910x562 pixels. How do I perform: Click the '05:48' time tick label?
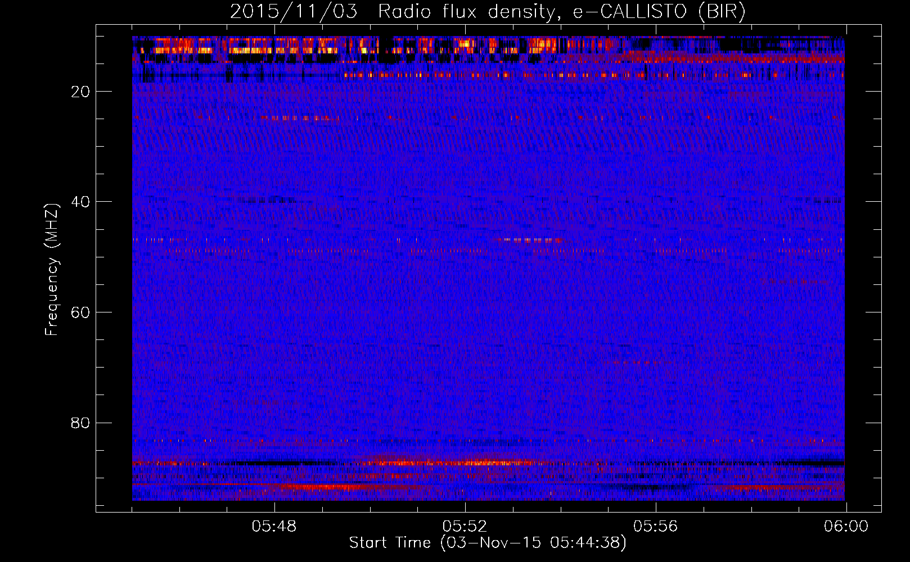click(274, 527)
